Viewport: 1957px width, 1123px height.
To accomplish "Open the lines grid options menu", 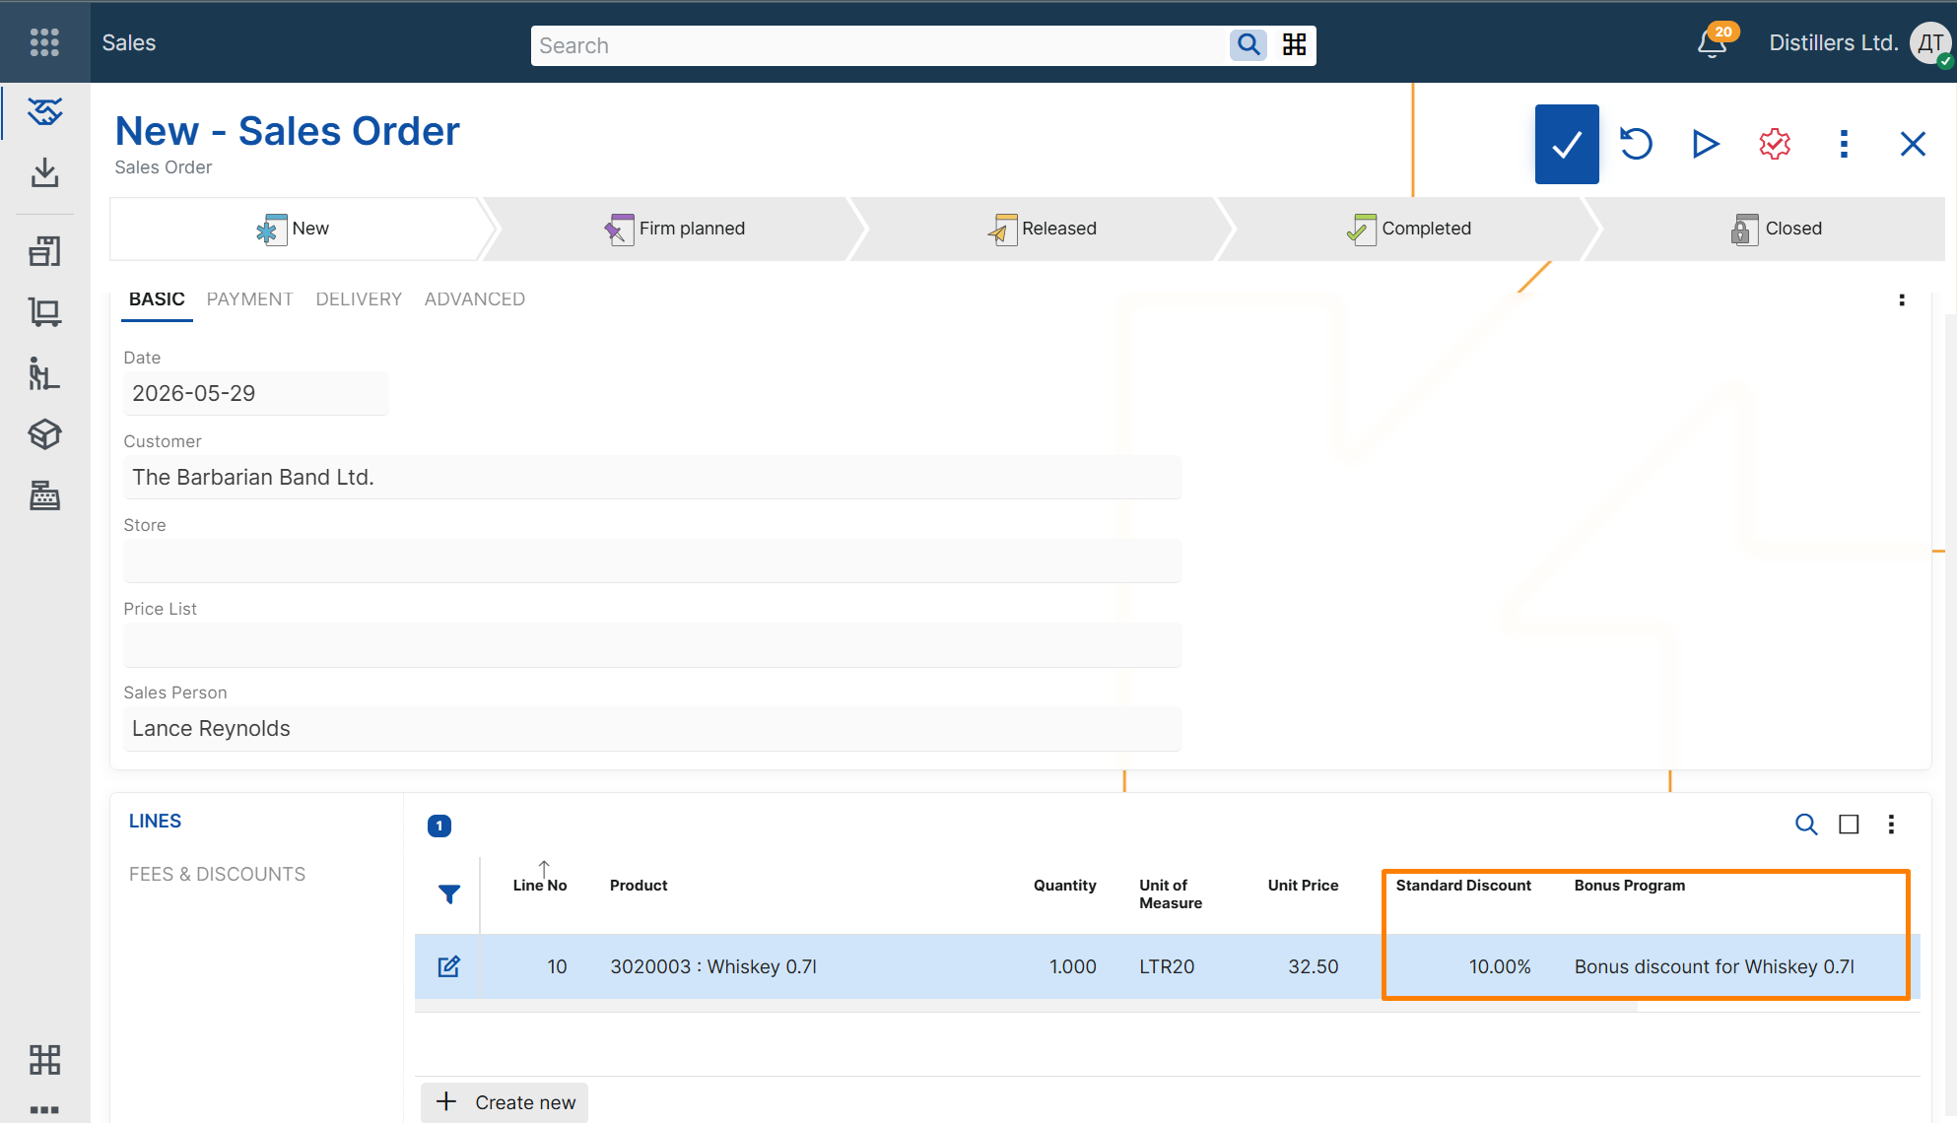I will pos(1890,825).
